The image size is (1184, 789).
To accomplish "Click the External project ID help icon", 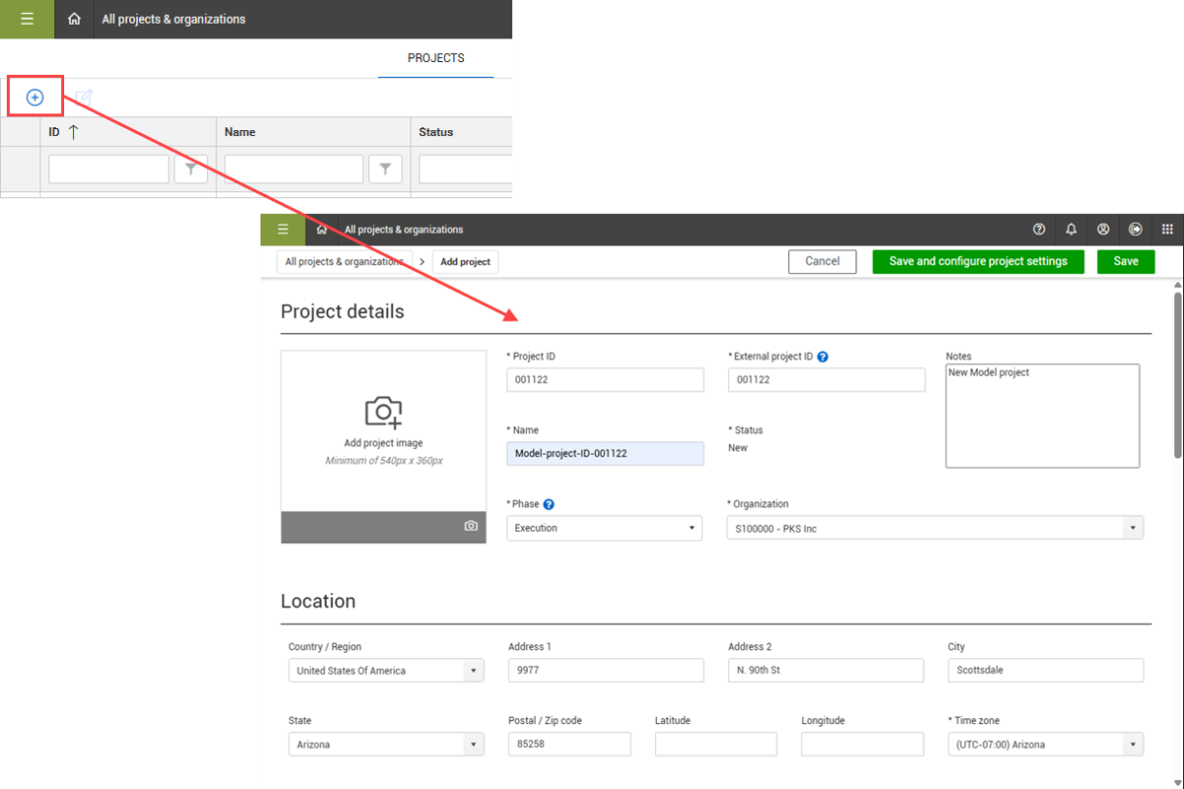I will coord(823,357).
